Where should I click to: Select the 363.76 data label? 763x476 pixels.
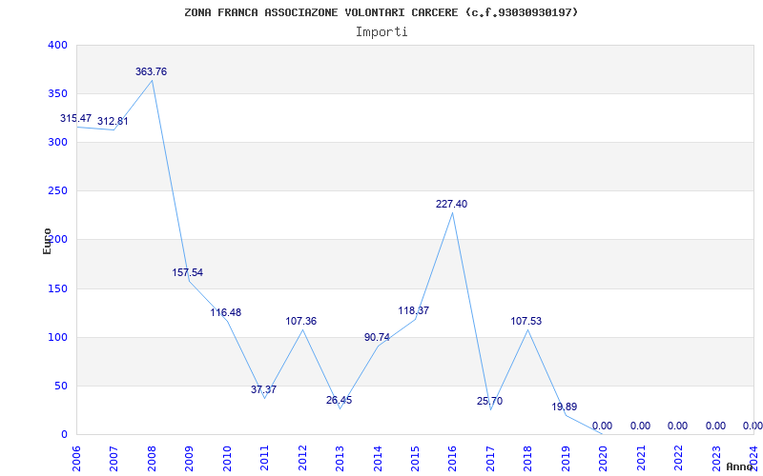click(x=151, y=72)
